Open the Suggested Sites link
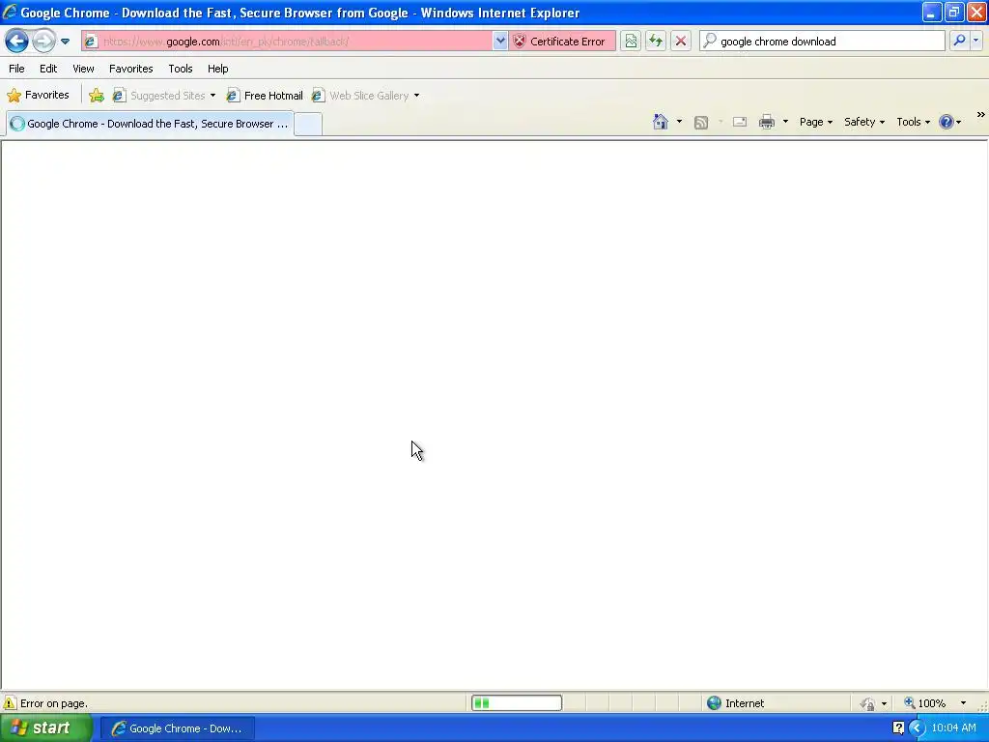This screenshot has width=989, height=742. 159,96
